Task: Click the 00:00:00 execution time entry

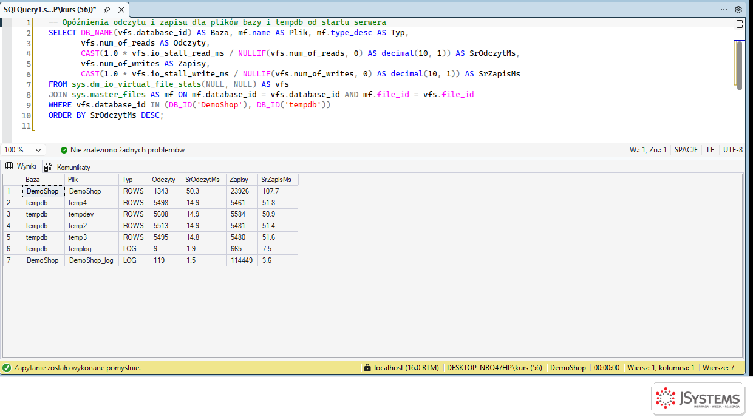Action: click(607, 368)
